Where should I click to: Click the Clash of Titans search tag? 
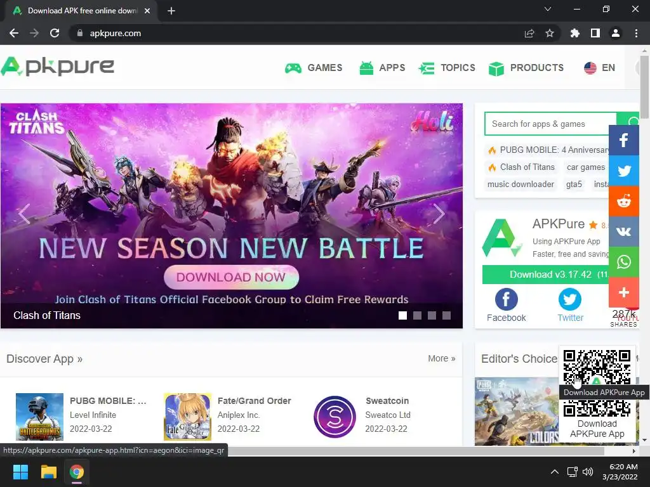(x=522, y=167)
